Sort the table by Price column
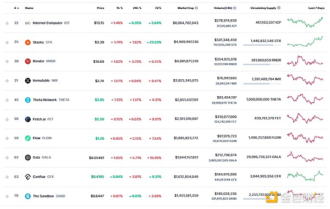Viewport: 330px width, 209px height. tap(101, 8)
